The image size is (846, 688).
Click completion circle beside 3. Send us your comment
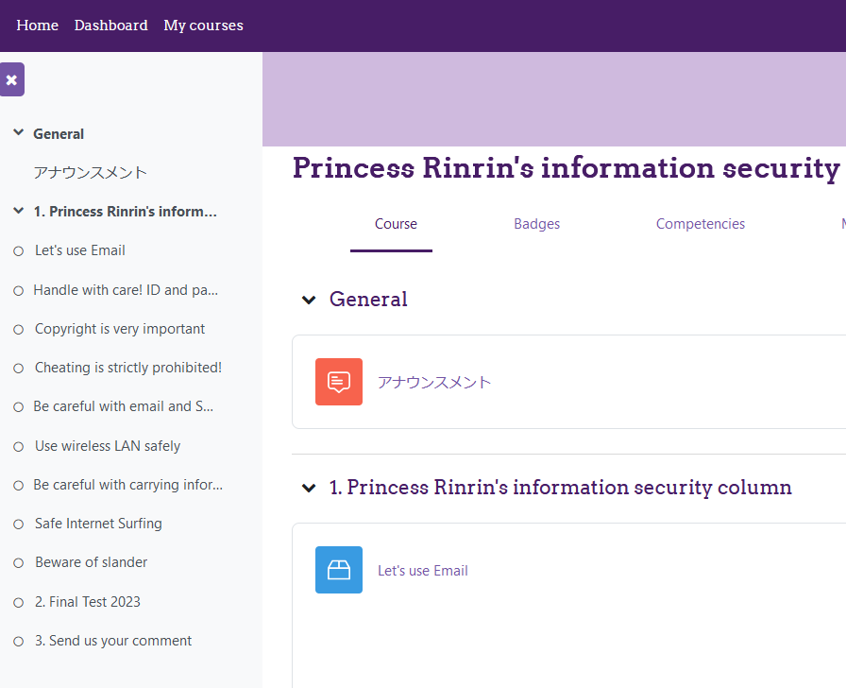(x=18, y=642)
